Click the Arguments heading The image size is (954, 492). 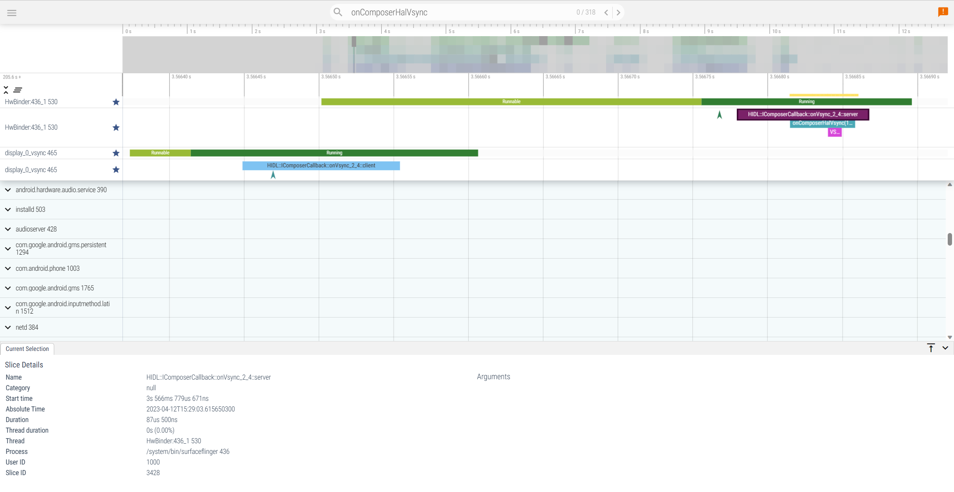[493, 377]
